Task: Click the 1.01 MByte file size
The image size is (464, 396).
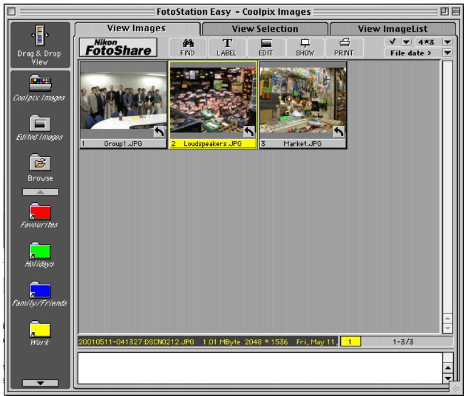Action: pos(221,342)
